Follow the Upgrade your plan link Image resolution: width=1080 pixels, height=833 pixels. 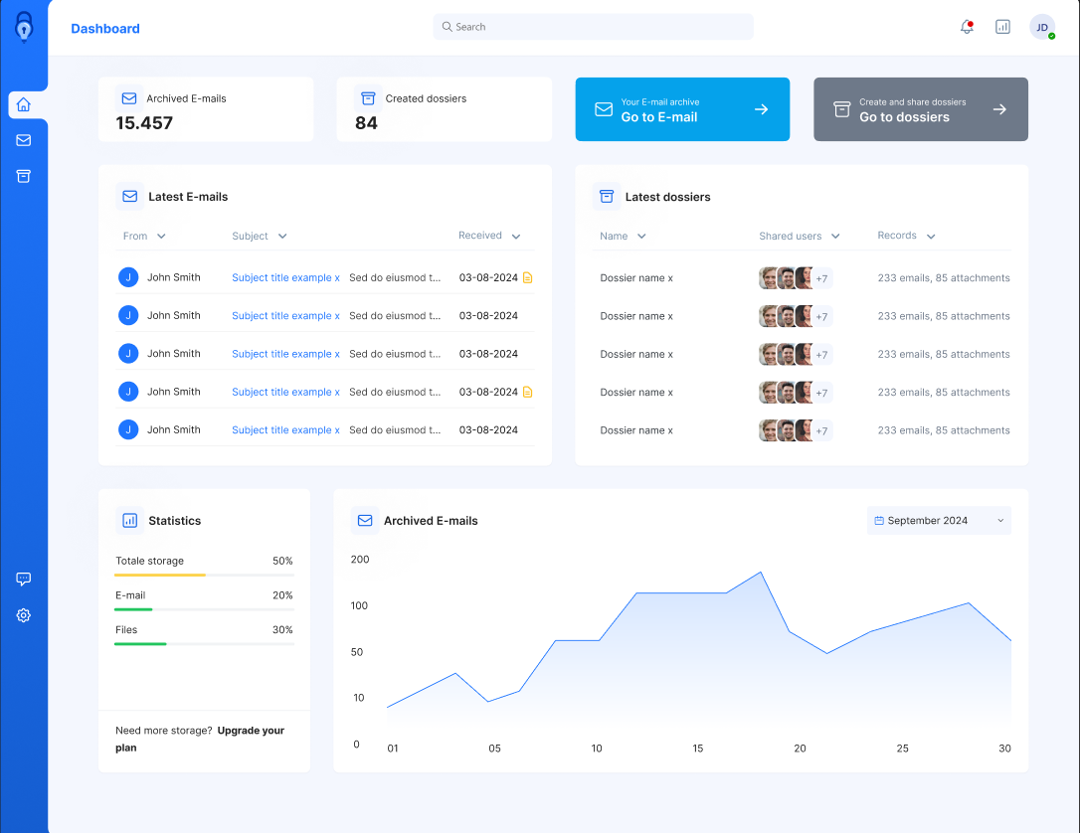point(200,739)
